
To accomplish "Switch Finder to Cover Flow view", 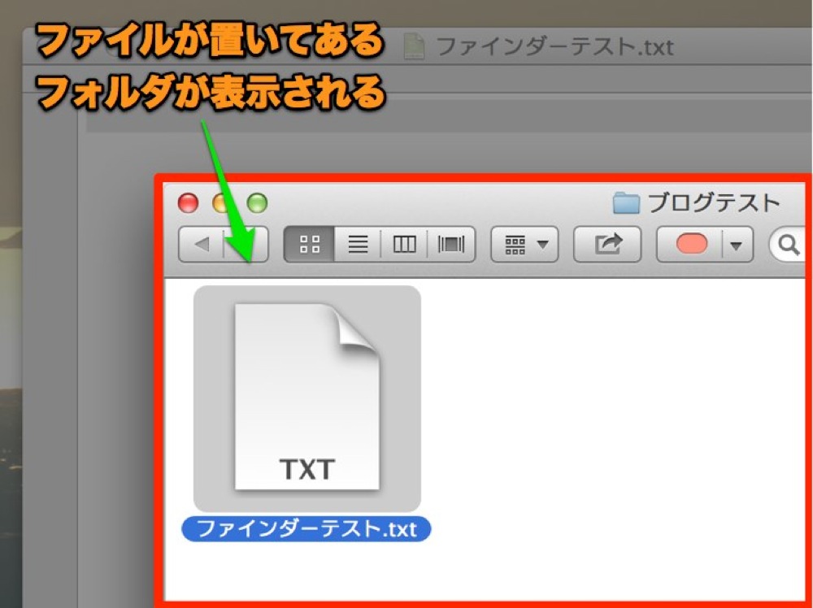I will pyautogui.click(x=451, y=244).
